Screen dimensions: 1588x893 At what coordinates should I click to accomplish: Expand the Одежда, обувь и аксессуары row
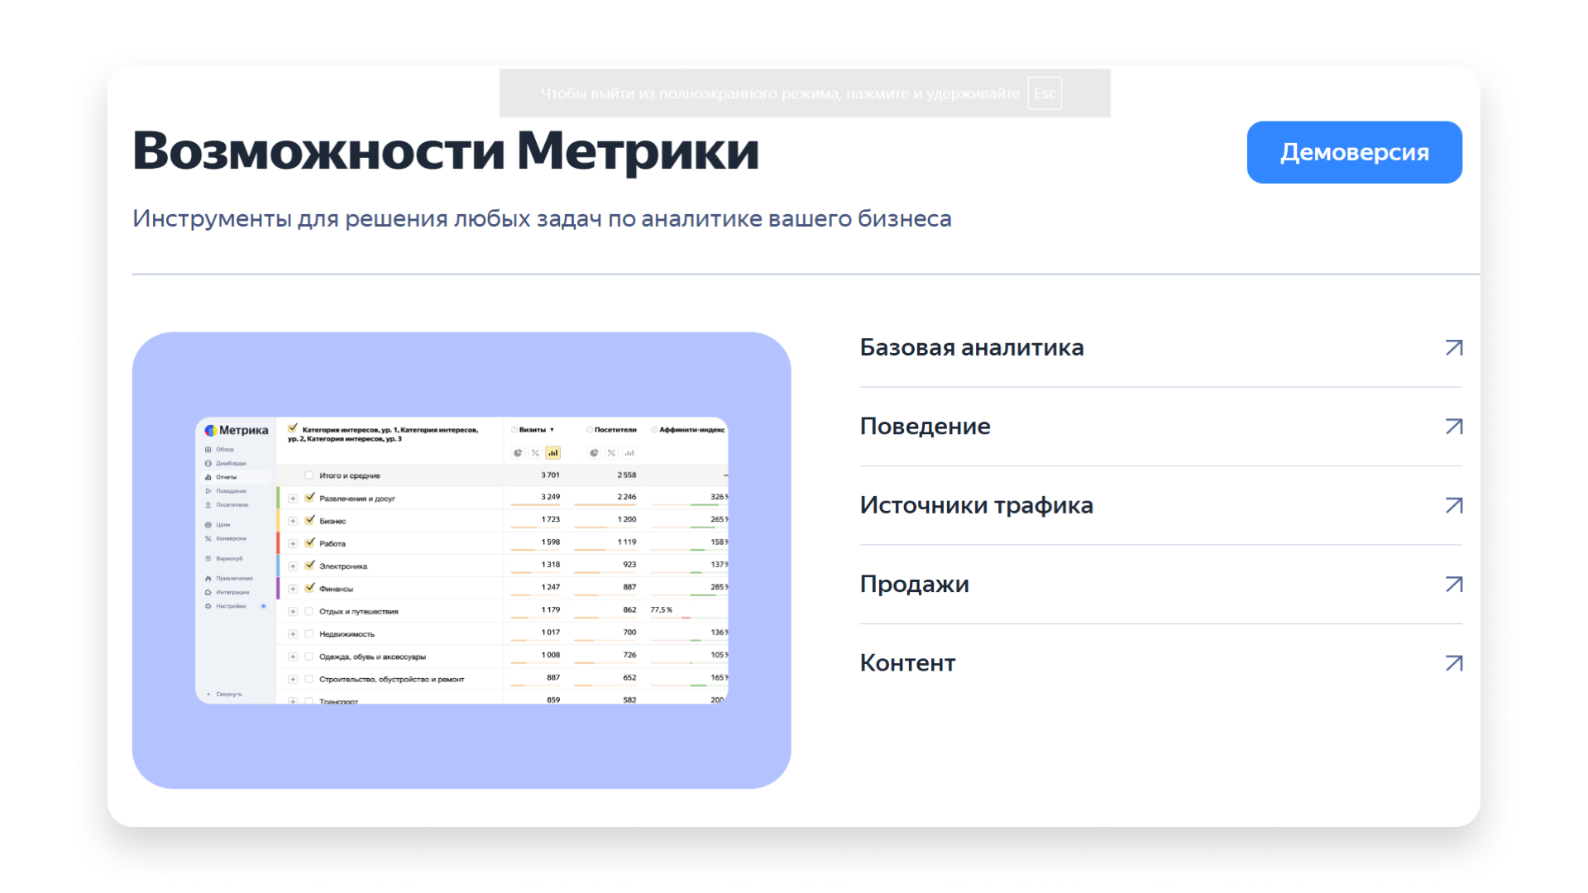tap(293, 657)
